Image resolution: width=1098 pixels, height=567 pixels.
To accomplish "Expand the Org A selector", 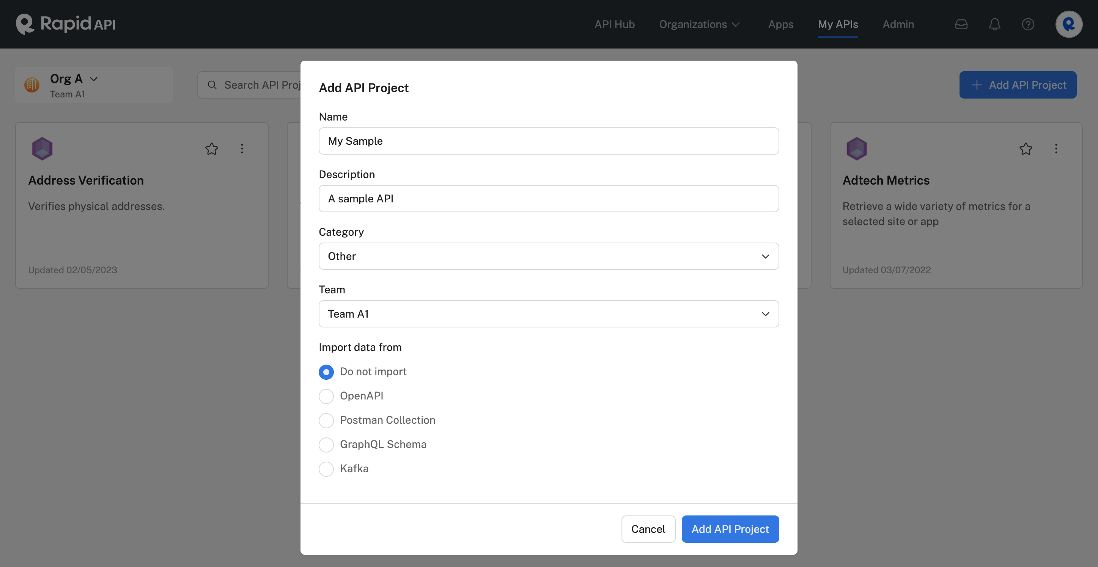I will point(94,79).
